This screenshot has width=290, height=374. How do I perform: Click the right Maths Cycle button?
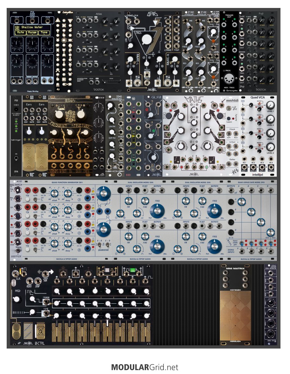(x=220, y=116)
